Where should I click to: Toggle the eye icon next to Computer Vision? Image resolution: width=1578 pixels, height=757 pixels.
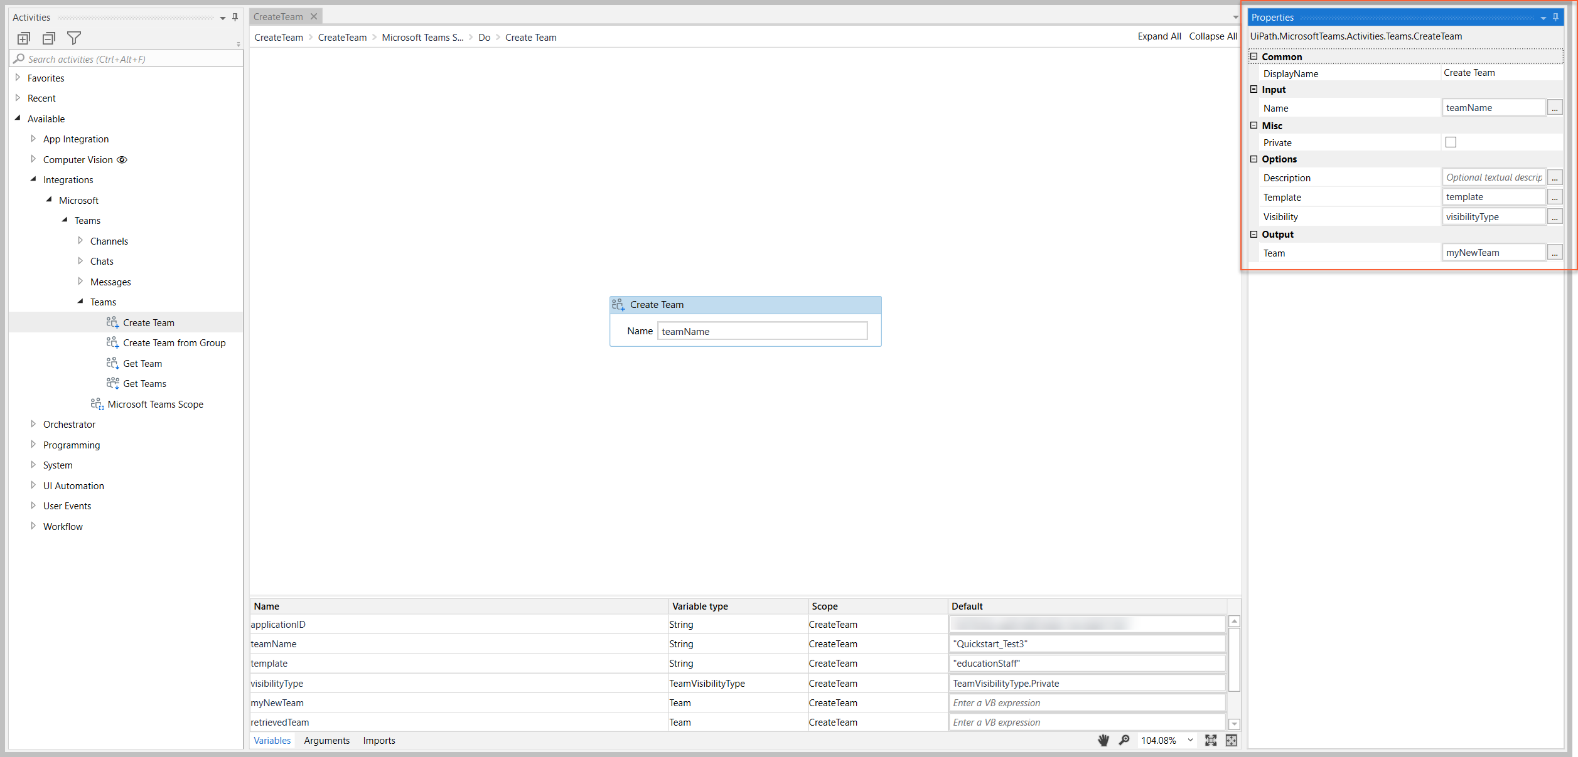(x=123, y=159)
